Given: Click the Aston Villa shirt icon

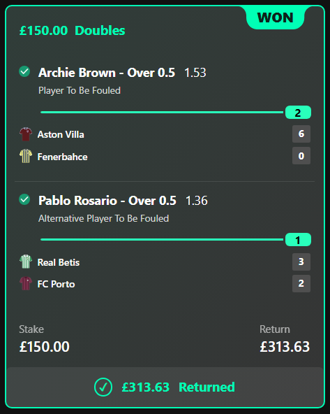Looking at the screenshot, I should pyautogui.click(x=26, y=134).
